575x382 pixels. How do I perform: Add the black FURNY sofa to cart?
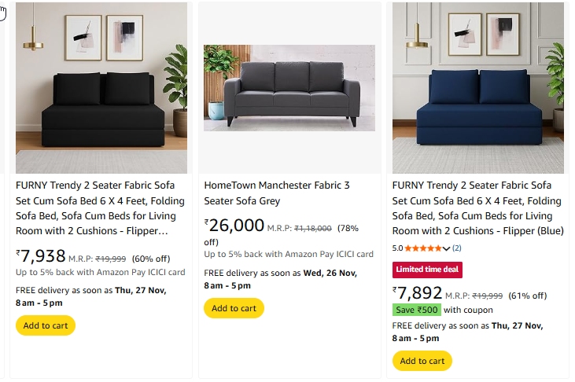pos(46,325)
